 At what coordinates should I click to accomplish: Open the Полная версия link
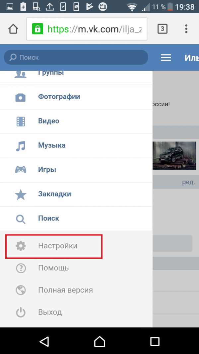pyautogui.click(x=65, y=290)
